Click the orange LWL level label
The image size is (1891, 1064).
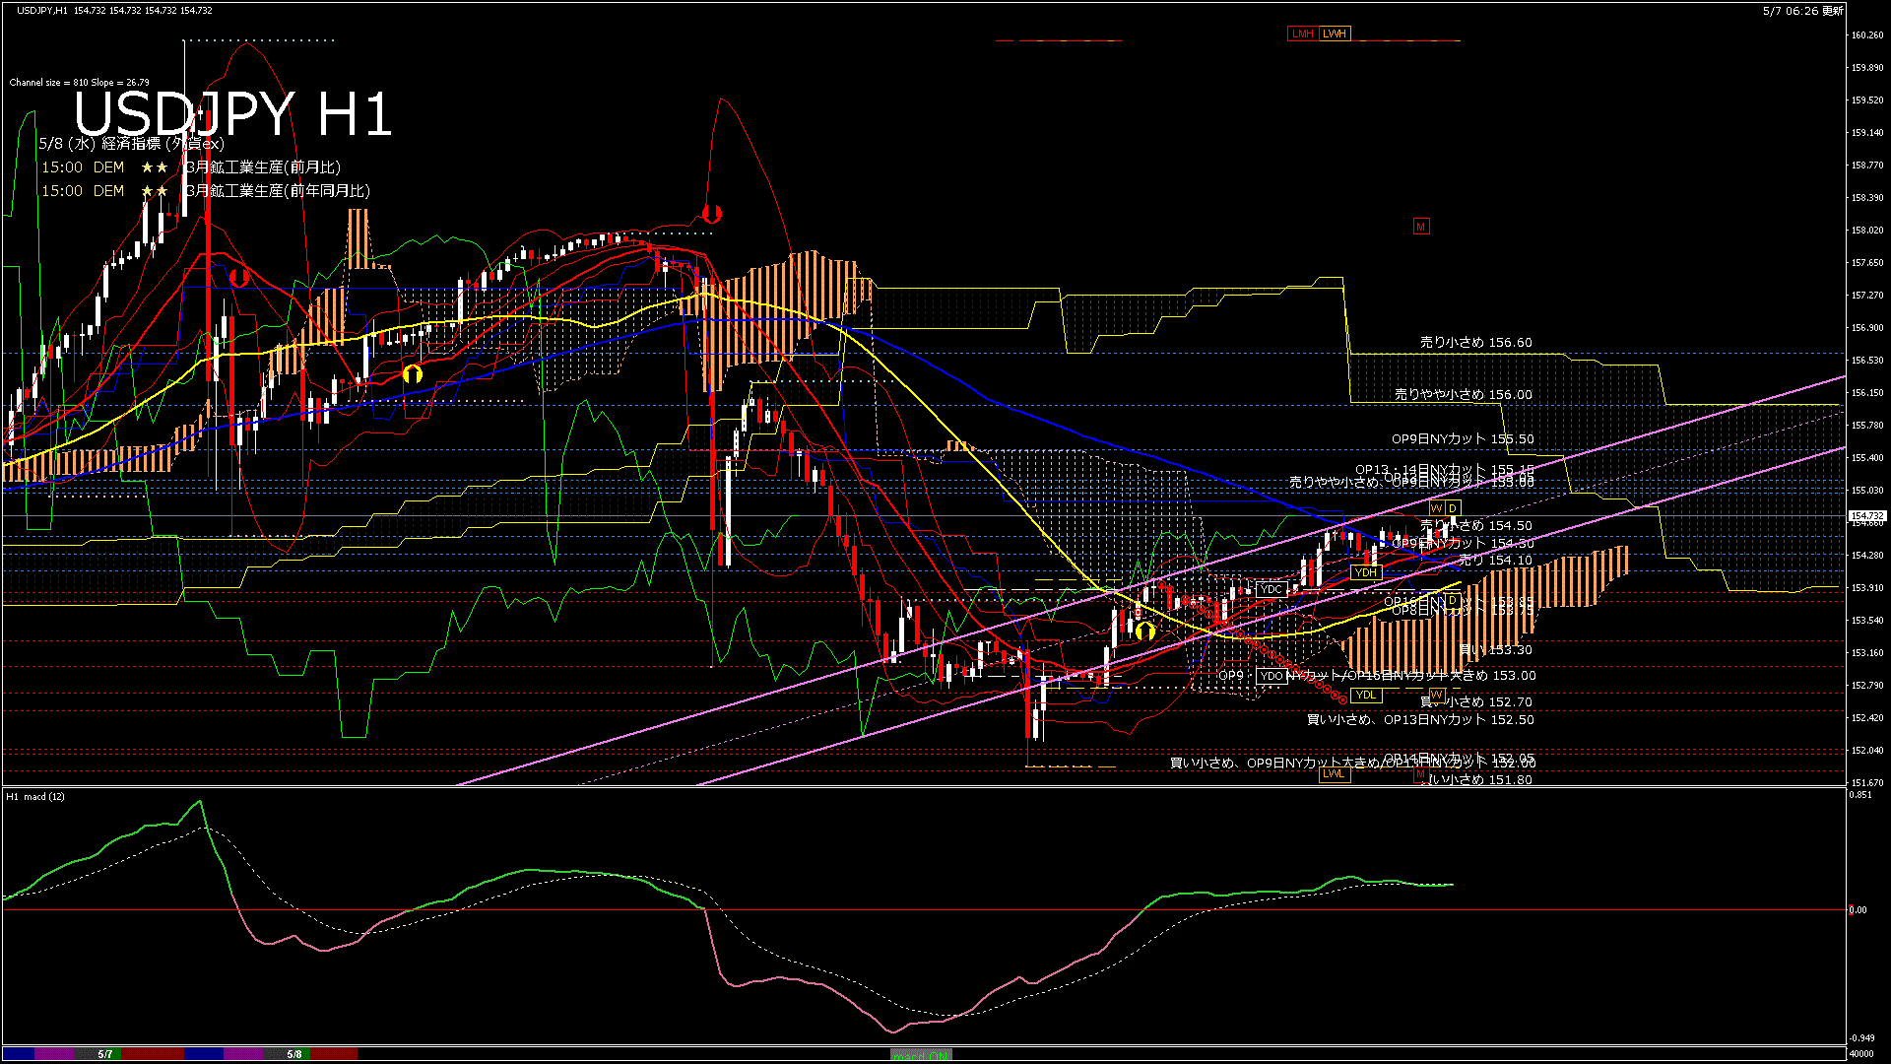(x=1334, y=774)
